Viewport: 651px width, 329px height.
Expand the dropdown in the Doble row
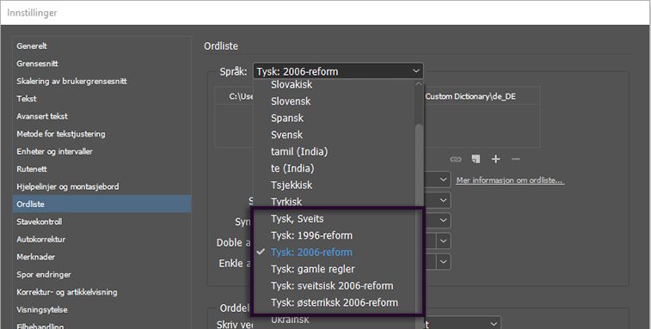tap(443, 241)
